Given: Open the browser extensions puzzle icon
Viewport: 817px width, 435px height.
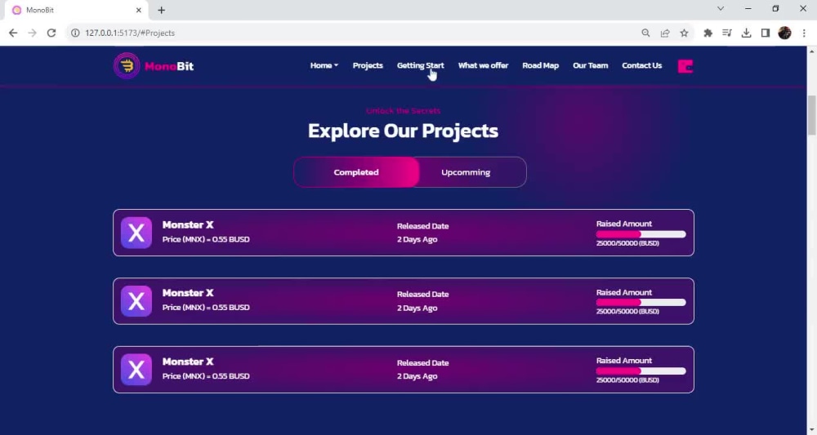Looking at the screenshot, I should click(x=708, y=33).
